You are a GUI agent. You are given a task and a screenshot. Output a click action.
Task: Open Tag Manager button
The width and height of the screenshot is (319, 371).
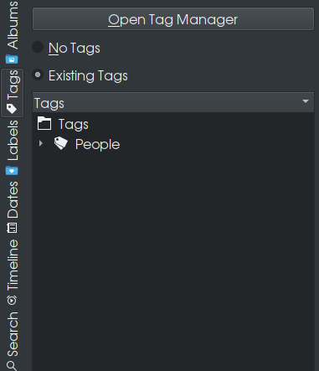[173, 19]
